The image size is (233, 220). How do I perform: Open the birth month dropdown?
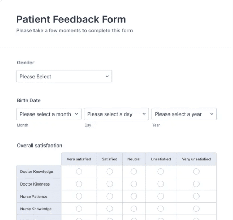[x=49, y=114]
